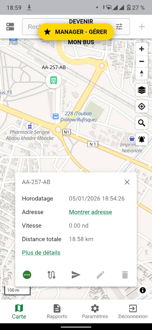Open the green more-options dots button
Viewport: 152px width, 330px height.
coord(27,275)
